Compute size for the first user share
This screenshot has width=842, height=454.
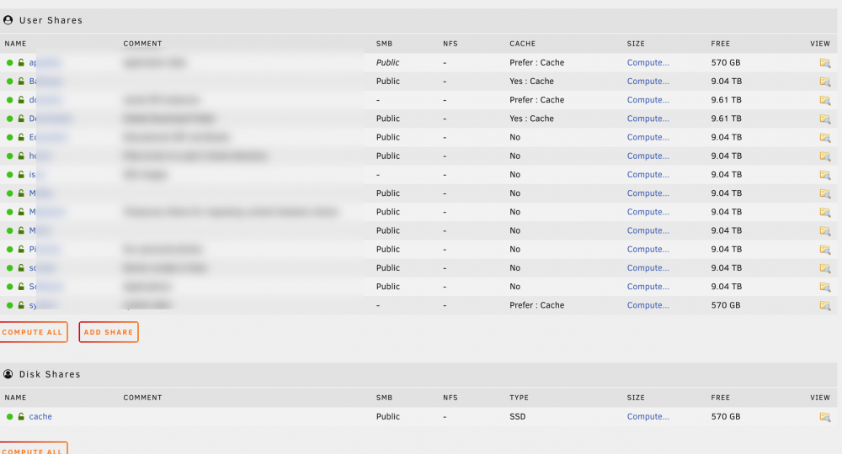[x=648, y=62]
